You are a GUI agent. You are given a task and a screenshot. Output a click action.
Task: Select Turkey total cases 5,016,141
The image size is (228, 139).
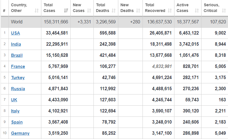click(x=58, y=78)
